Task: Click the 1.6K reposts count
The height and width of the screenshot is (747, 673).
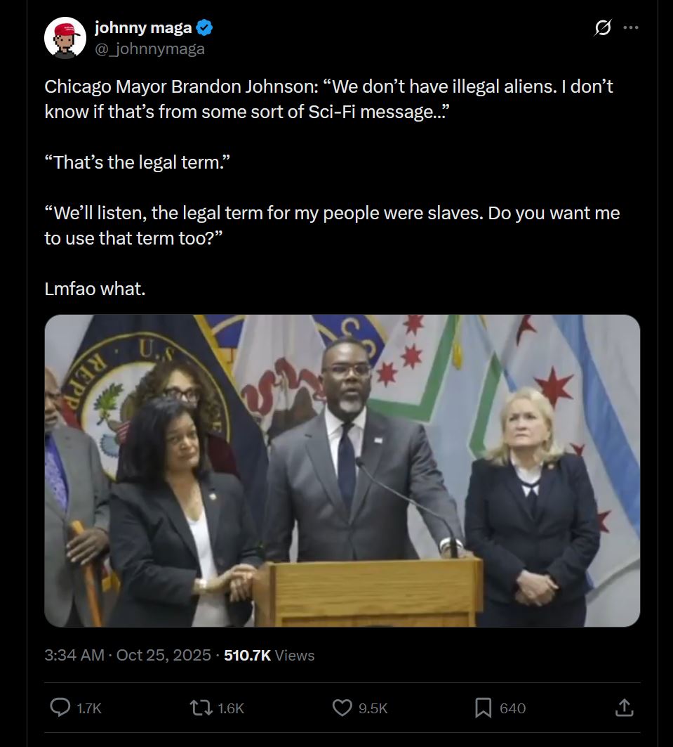Action: pyautogui.click(x=231, y=708)
